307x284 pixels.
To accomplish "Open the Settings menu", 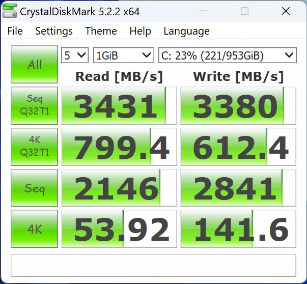I will [54, 31].
